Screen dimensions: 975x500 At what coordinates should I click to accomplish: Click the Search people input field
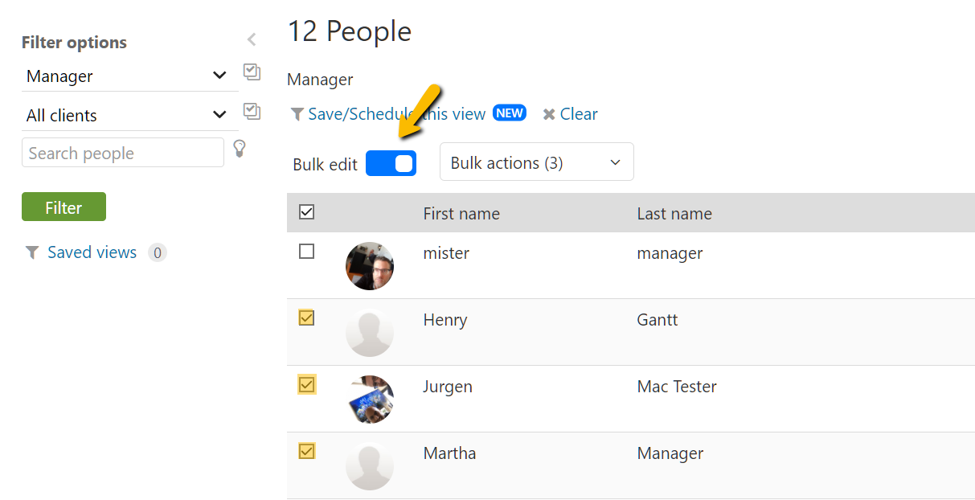click(122, 153)
